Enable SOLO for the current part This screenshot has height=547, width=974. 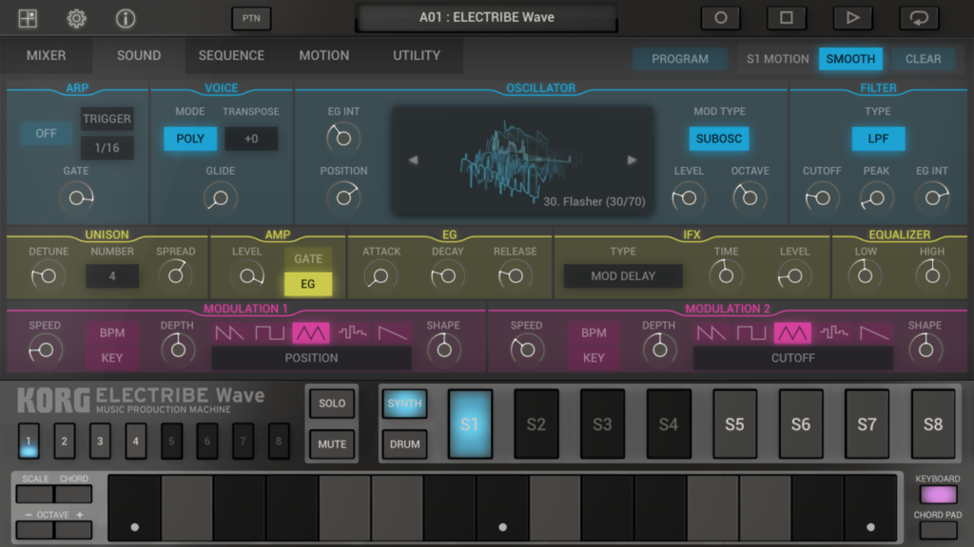click(332, 403)
